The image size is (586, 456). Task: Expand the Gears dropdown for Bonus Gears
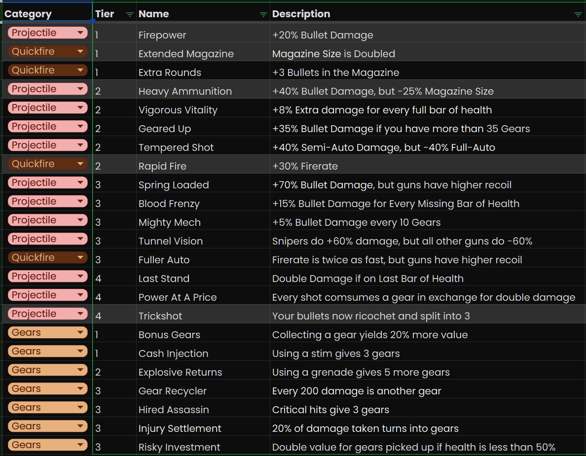coord(80,333)
